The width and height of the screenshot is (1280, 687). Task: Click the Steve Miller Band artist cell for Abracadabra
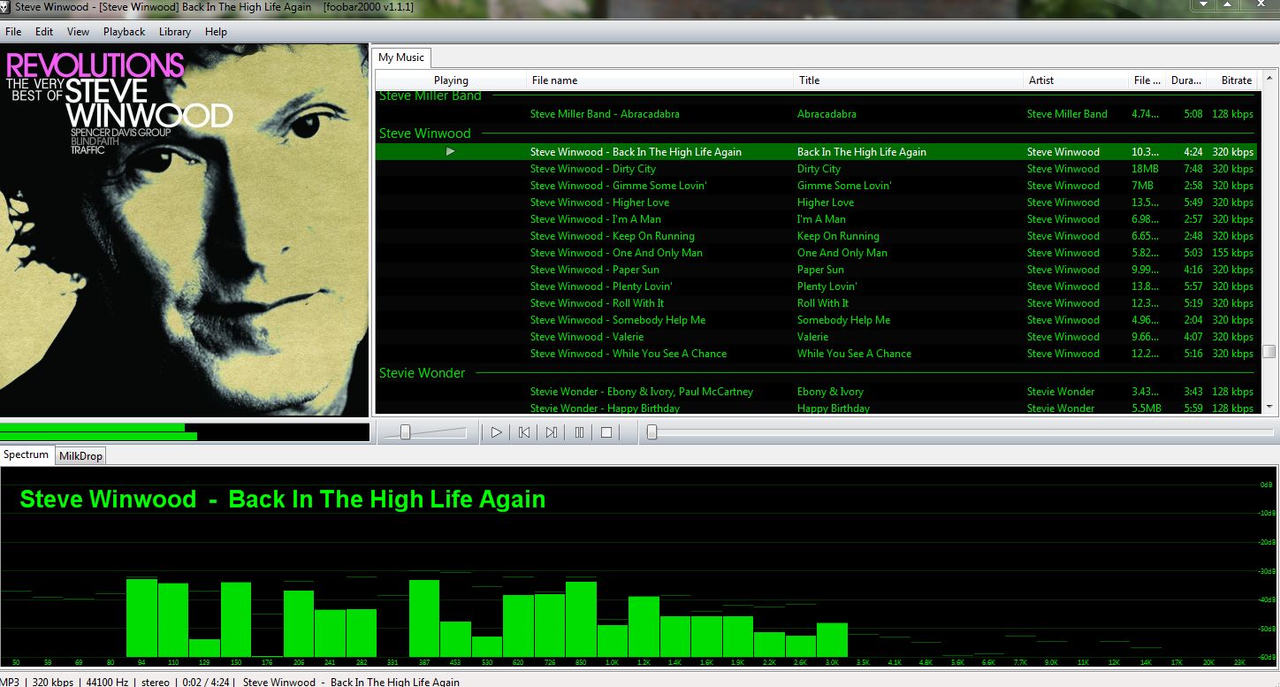pyautogui.click(x=1067, y=114)
